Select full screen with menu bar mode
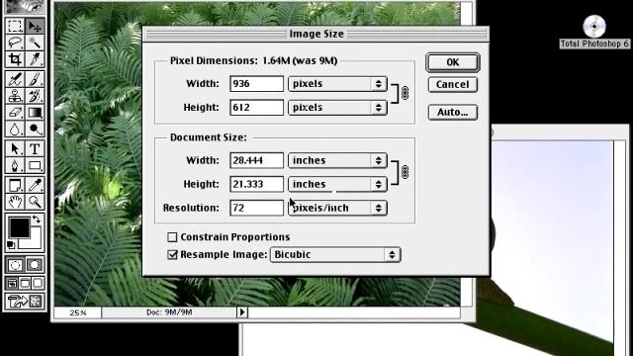This screenshot has height=356, width=633. pos(25,284)
